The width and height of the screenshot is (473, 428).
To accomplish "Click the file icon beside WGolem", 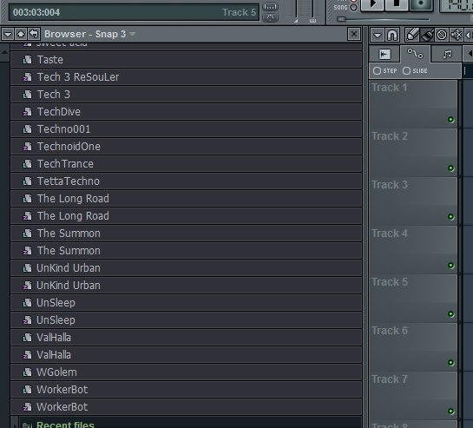I will 28,372.
